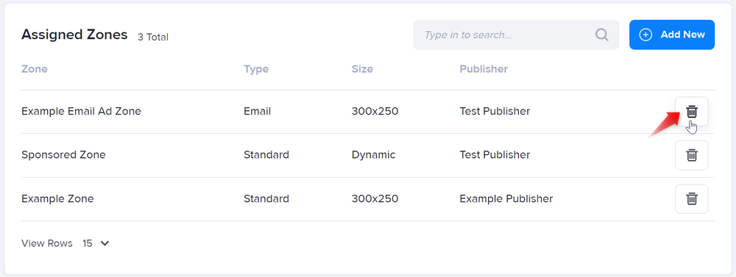Screen dimensions: 736x277
Task: Click the Add New button
Action: [672, 35]
